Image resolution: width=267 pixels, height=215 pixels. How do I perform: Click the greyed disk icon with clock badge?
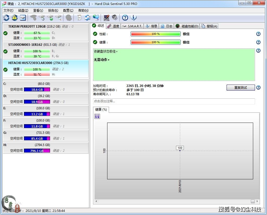coord(42,18)
